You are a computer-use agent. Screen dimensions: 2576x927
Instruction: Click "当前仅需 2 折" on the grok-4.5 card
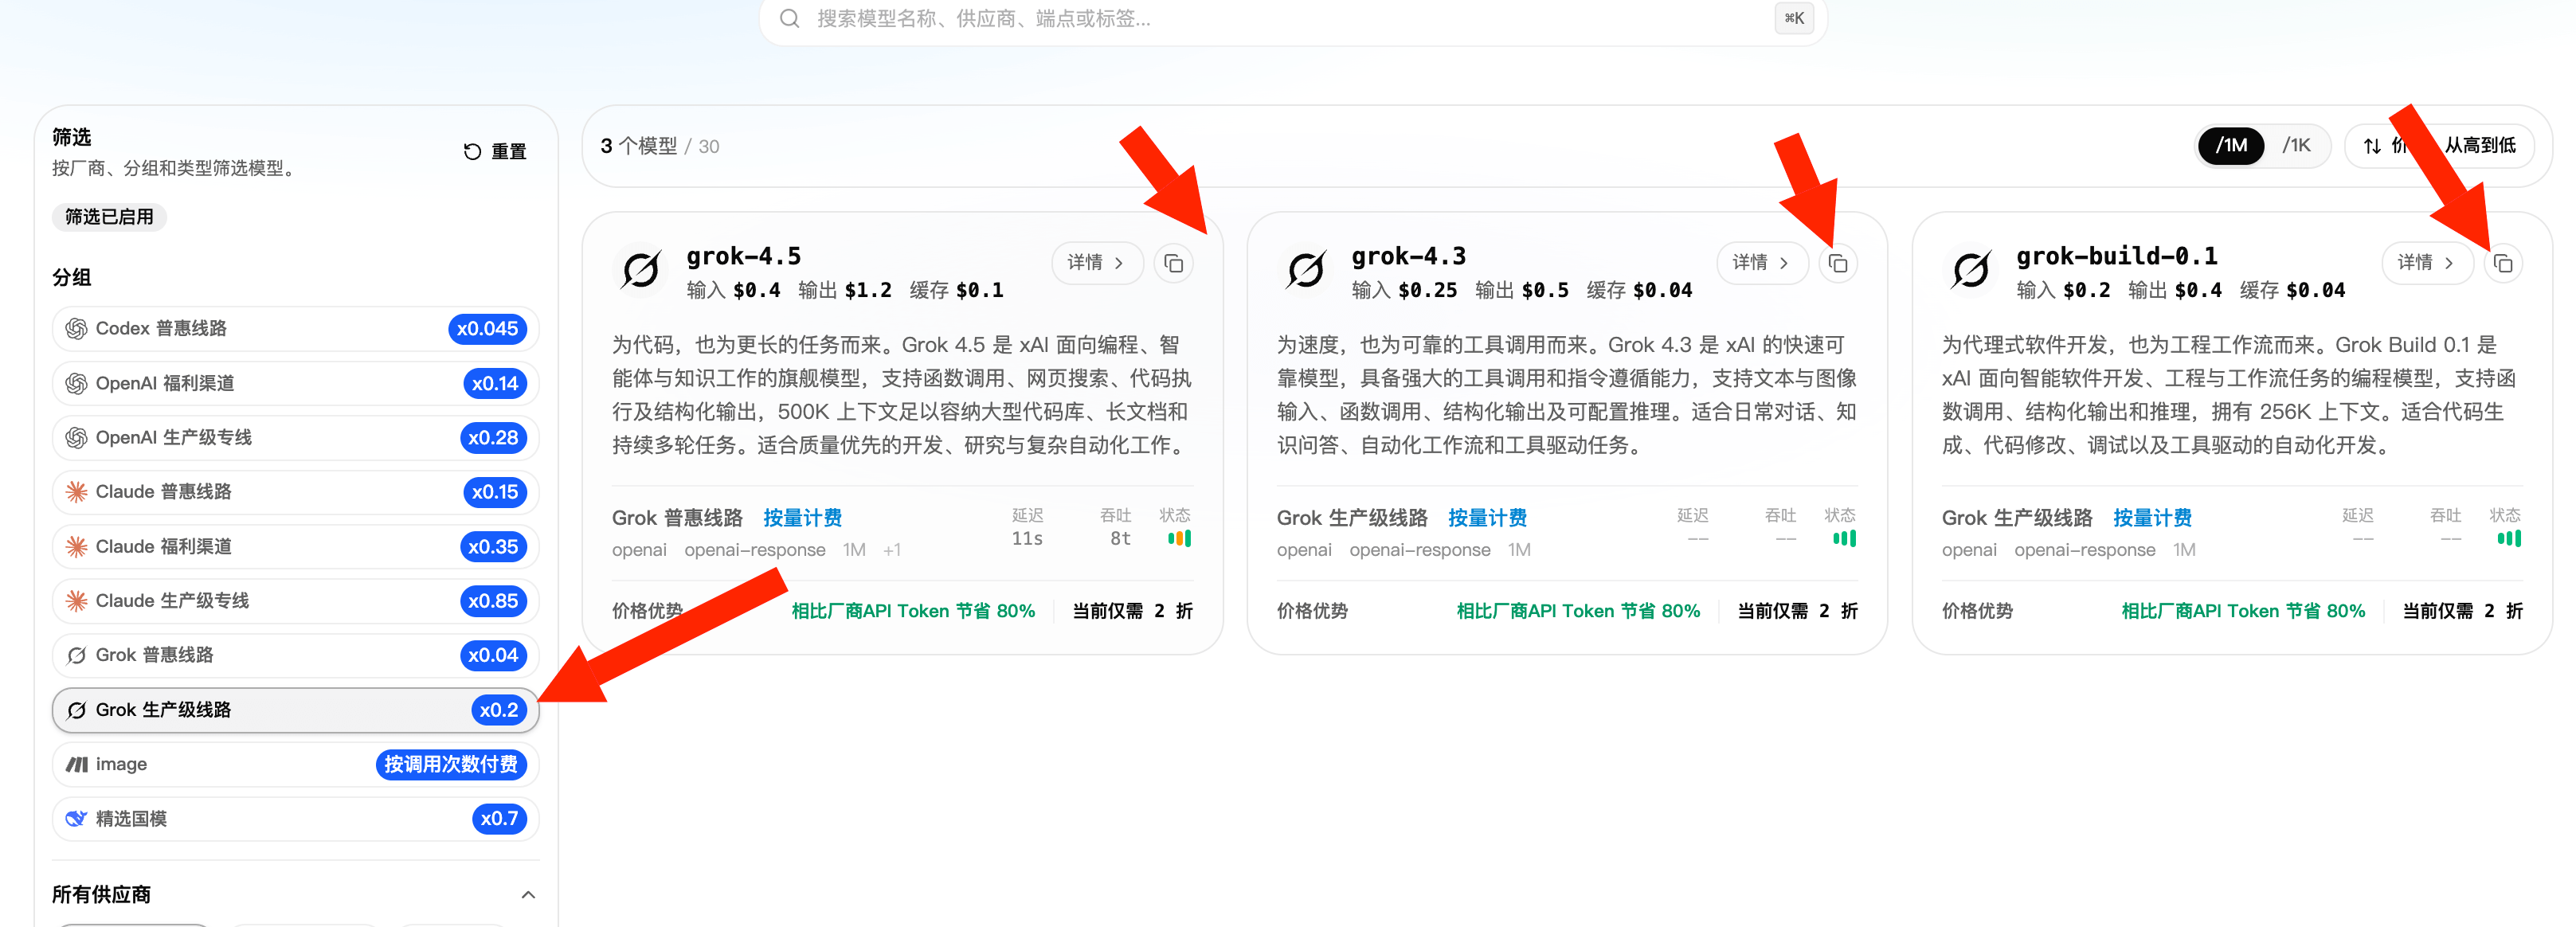[x=1132, y=612]
